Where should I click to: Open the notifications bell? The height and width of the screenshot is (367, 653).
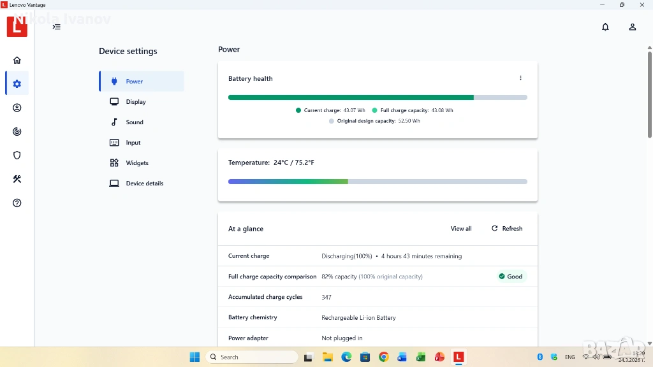coord(605,27)
